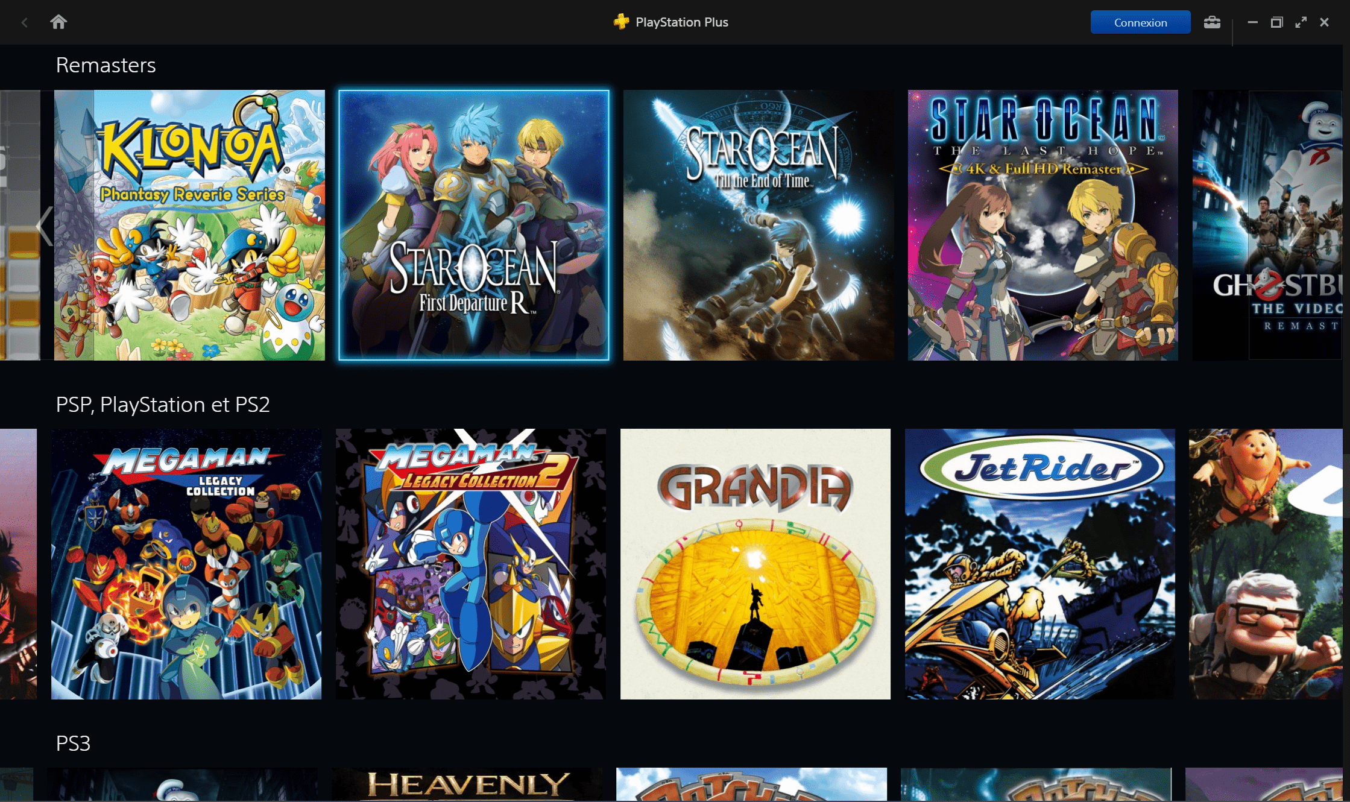This screenshot has height=802, width=1350.
Task: Open the Heavenly game tile in PS3
Action: coord(467,784)
